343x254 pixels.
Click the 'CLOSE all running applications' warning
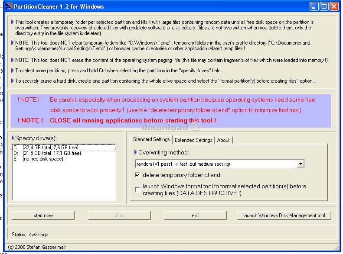tap(133, 120)
